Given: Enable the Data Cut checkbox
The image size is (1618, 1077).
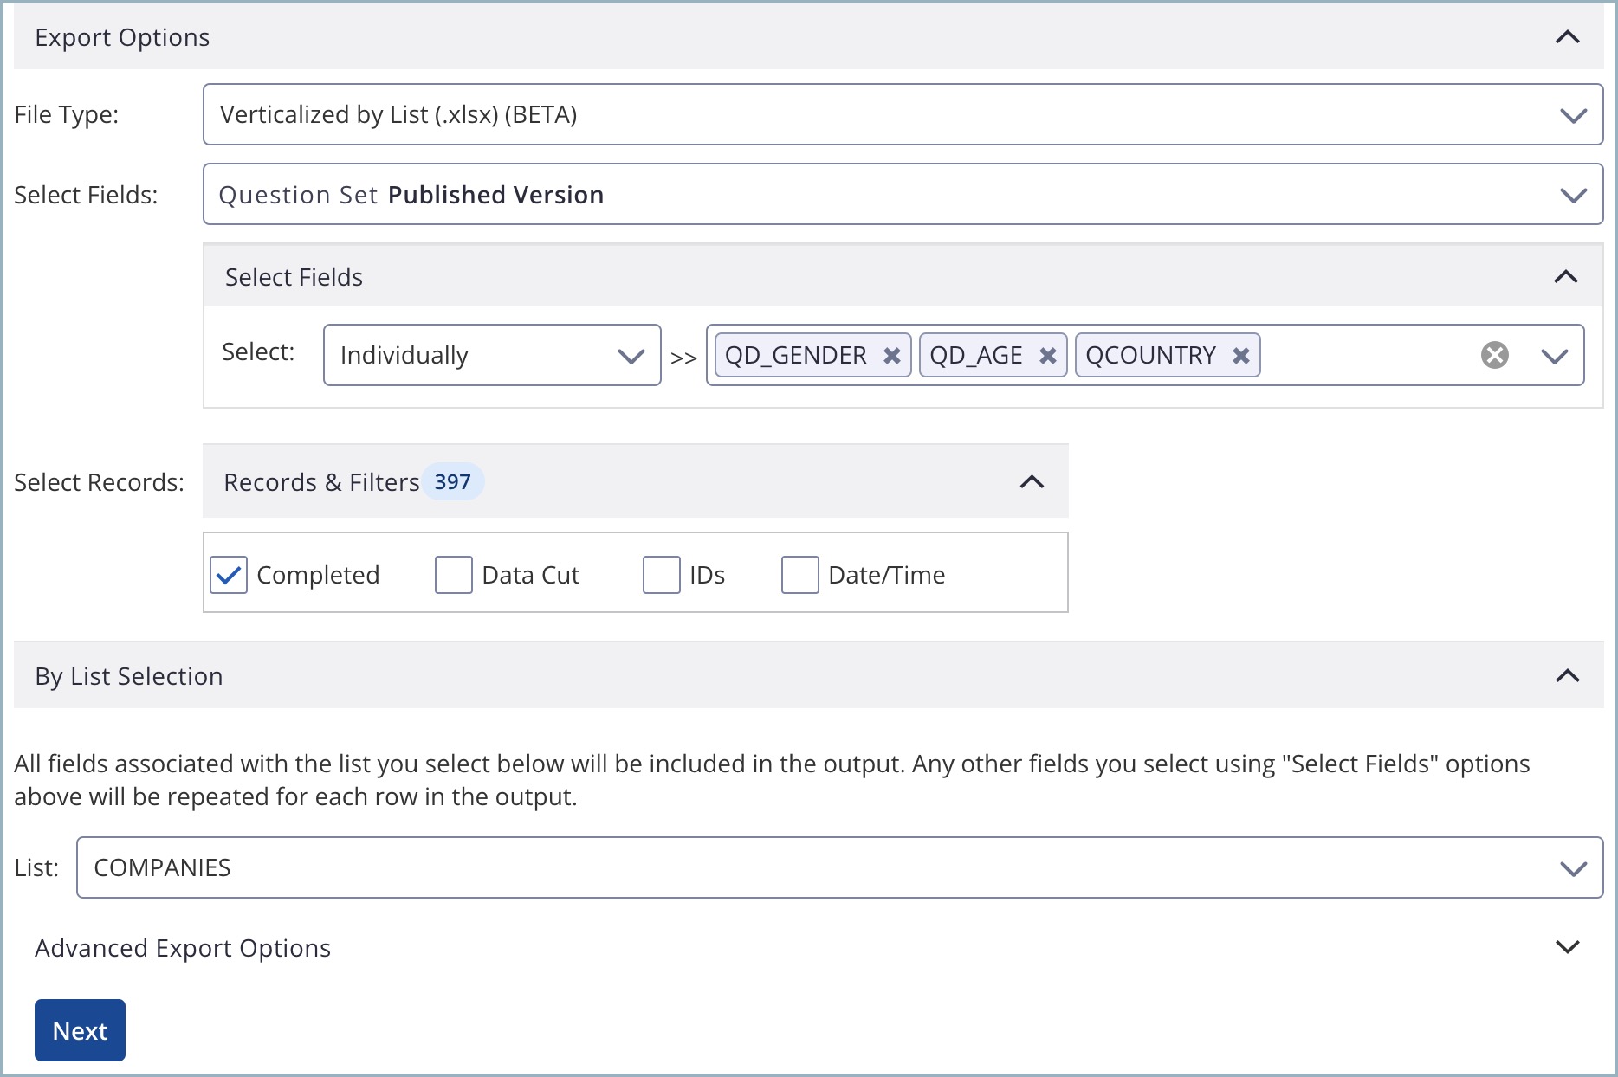Looking at the screenshot, I should (x=453, y=574).
